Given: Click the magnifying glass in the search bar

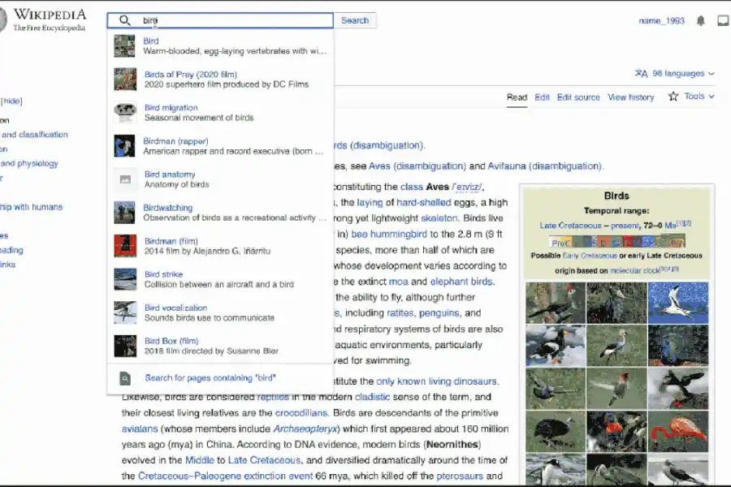Looking at the screenshot, I should click(x=126, y=19).
